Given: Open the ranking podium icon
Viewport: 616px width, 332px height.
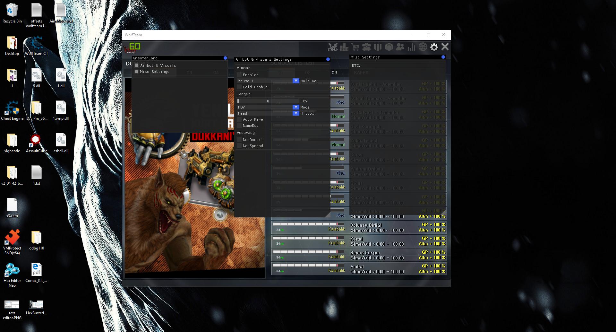Looking at the screenshot, I should pos(344,47).
